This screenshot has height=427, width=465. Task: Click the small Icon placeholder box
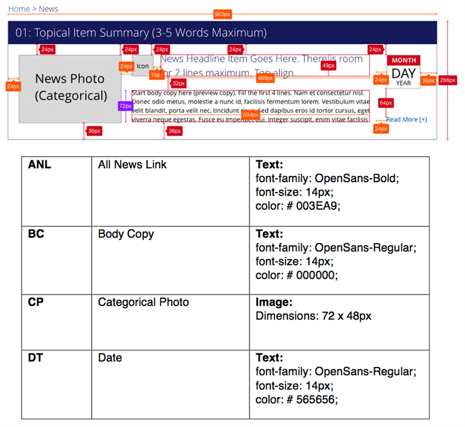(x=142, y=67)
